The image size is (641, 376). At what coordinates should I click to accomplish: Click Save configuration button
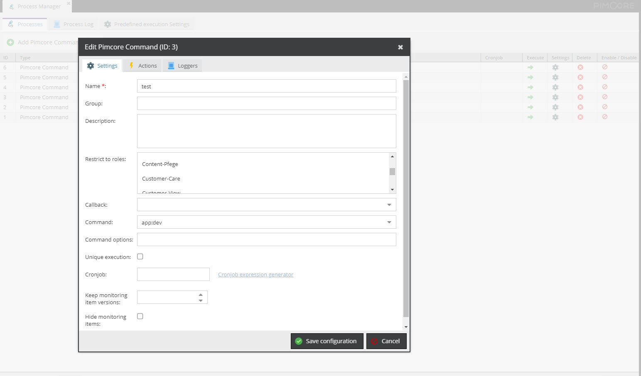(x=327, y=341)
